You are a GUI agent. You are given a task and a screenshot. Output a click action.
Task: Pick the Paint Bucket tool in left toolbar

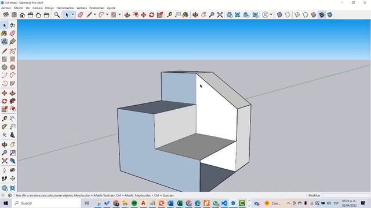point(4,34)
